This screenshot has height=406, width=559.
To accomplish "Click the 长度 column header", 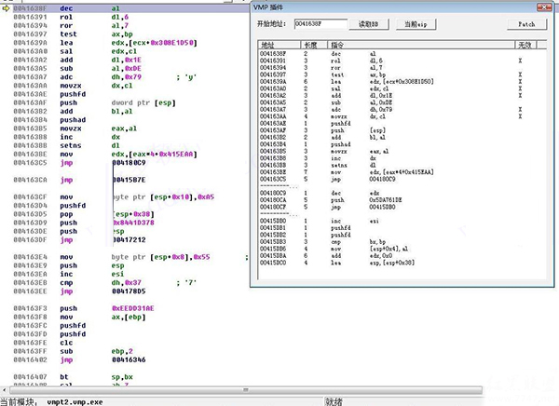I will click(x=310, y=45).
